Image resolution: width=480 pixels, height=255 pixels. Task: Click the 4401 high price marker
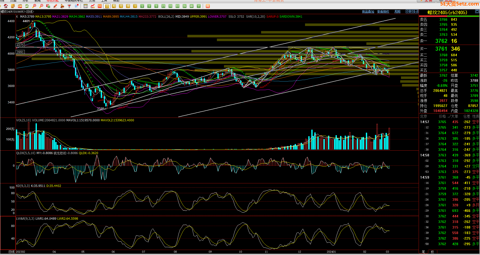click(26, 21)
